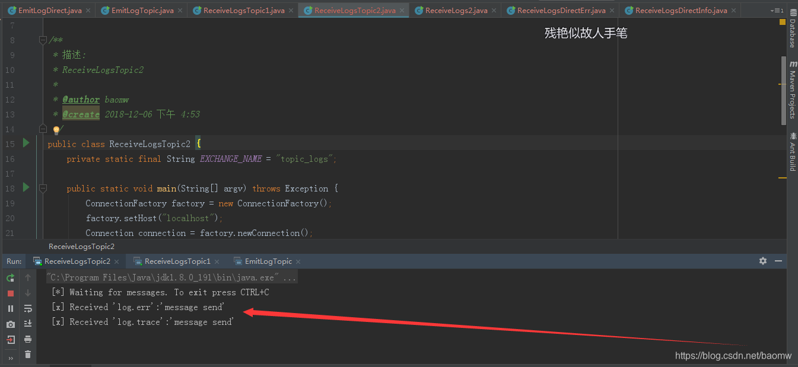Click the "topic_logs" string literal
This screenshot has width=798, height=367.
(x=306, y=159)
